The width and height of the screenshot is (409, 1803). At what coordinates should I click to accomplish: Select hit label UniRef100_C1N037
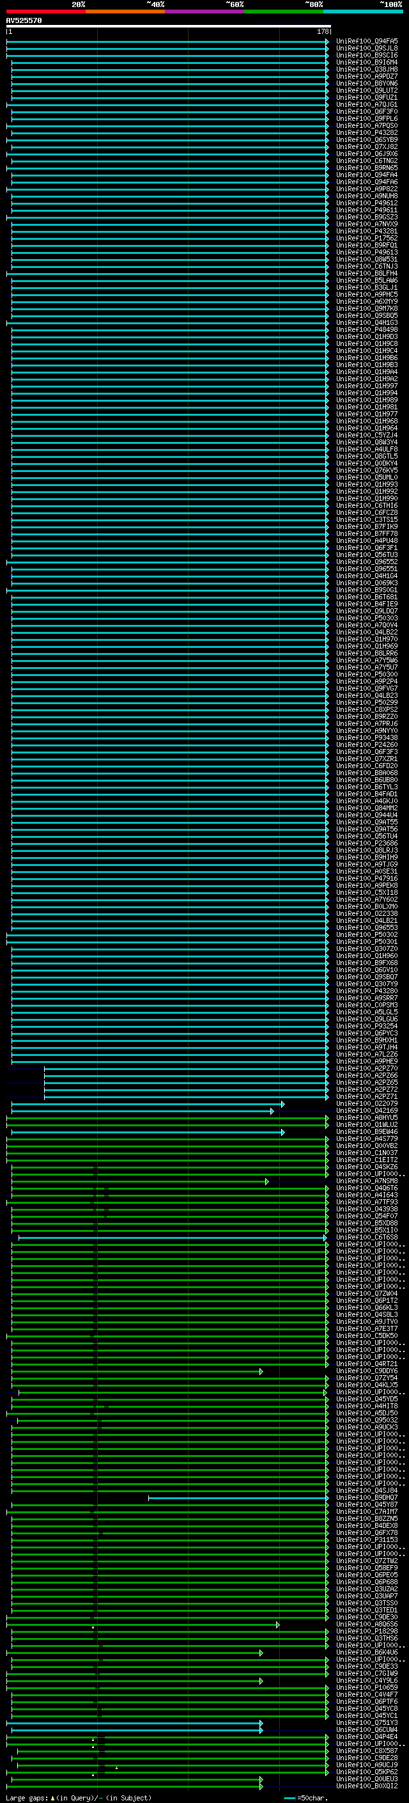[367, 1153]
